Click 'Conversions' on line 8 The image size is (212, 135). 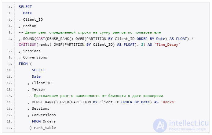click(35, 58)
